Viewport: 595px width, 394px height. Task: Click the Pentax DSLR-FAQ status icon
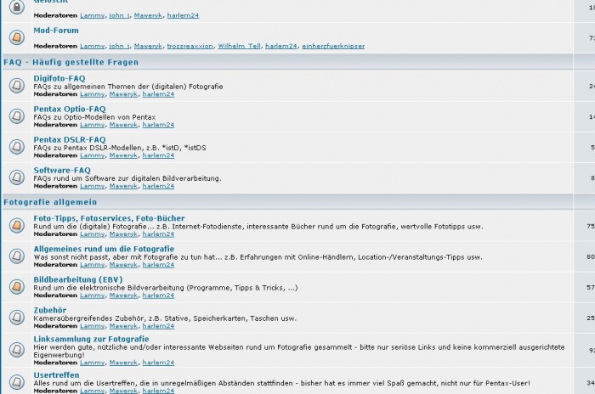point(17,147)
